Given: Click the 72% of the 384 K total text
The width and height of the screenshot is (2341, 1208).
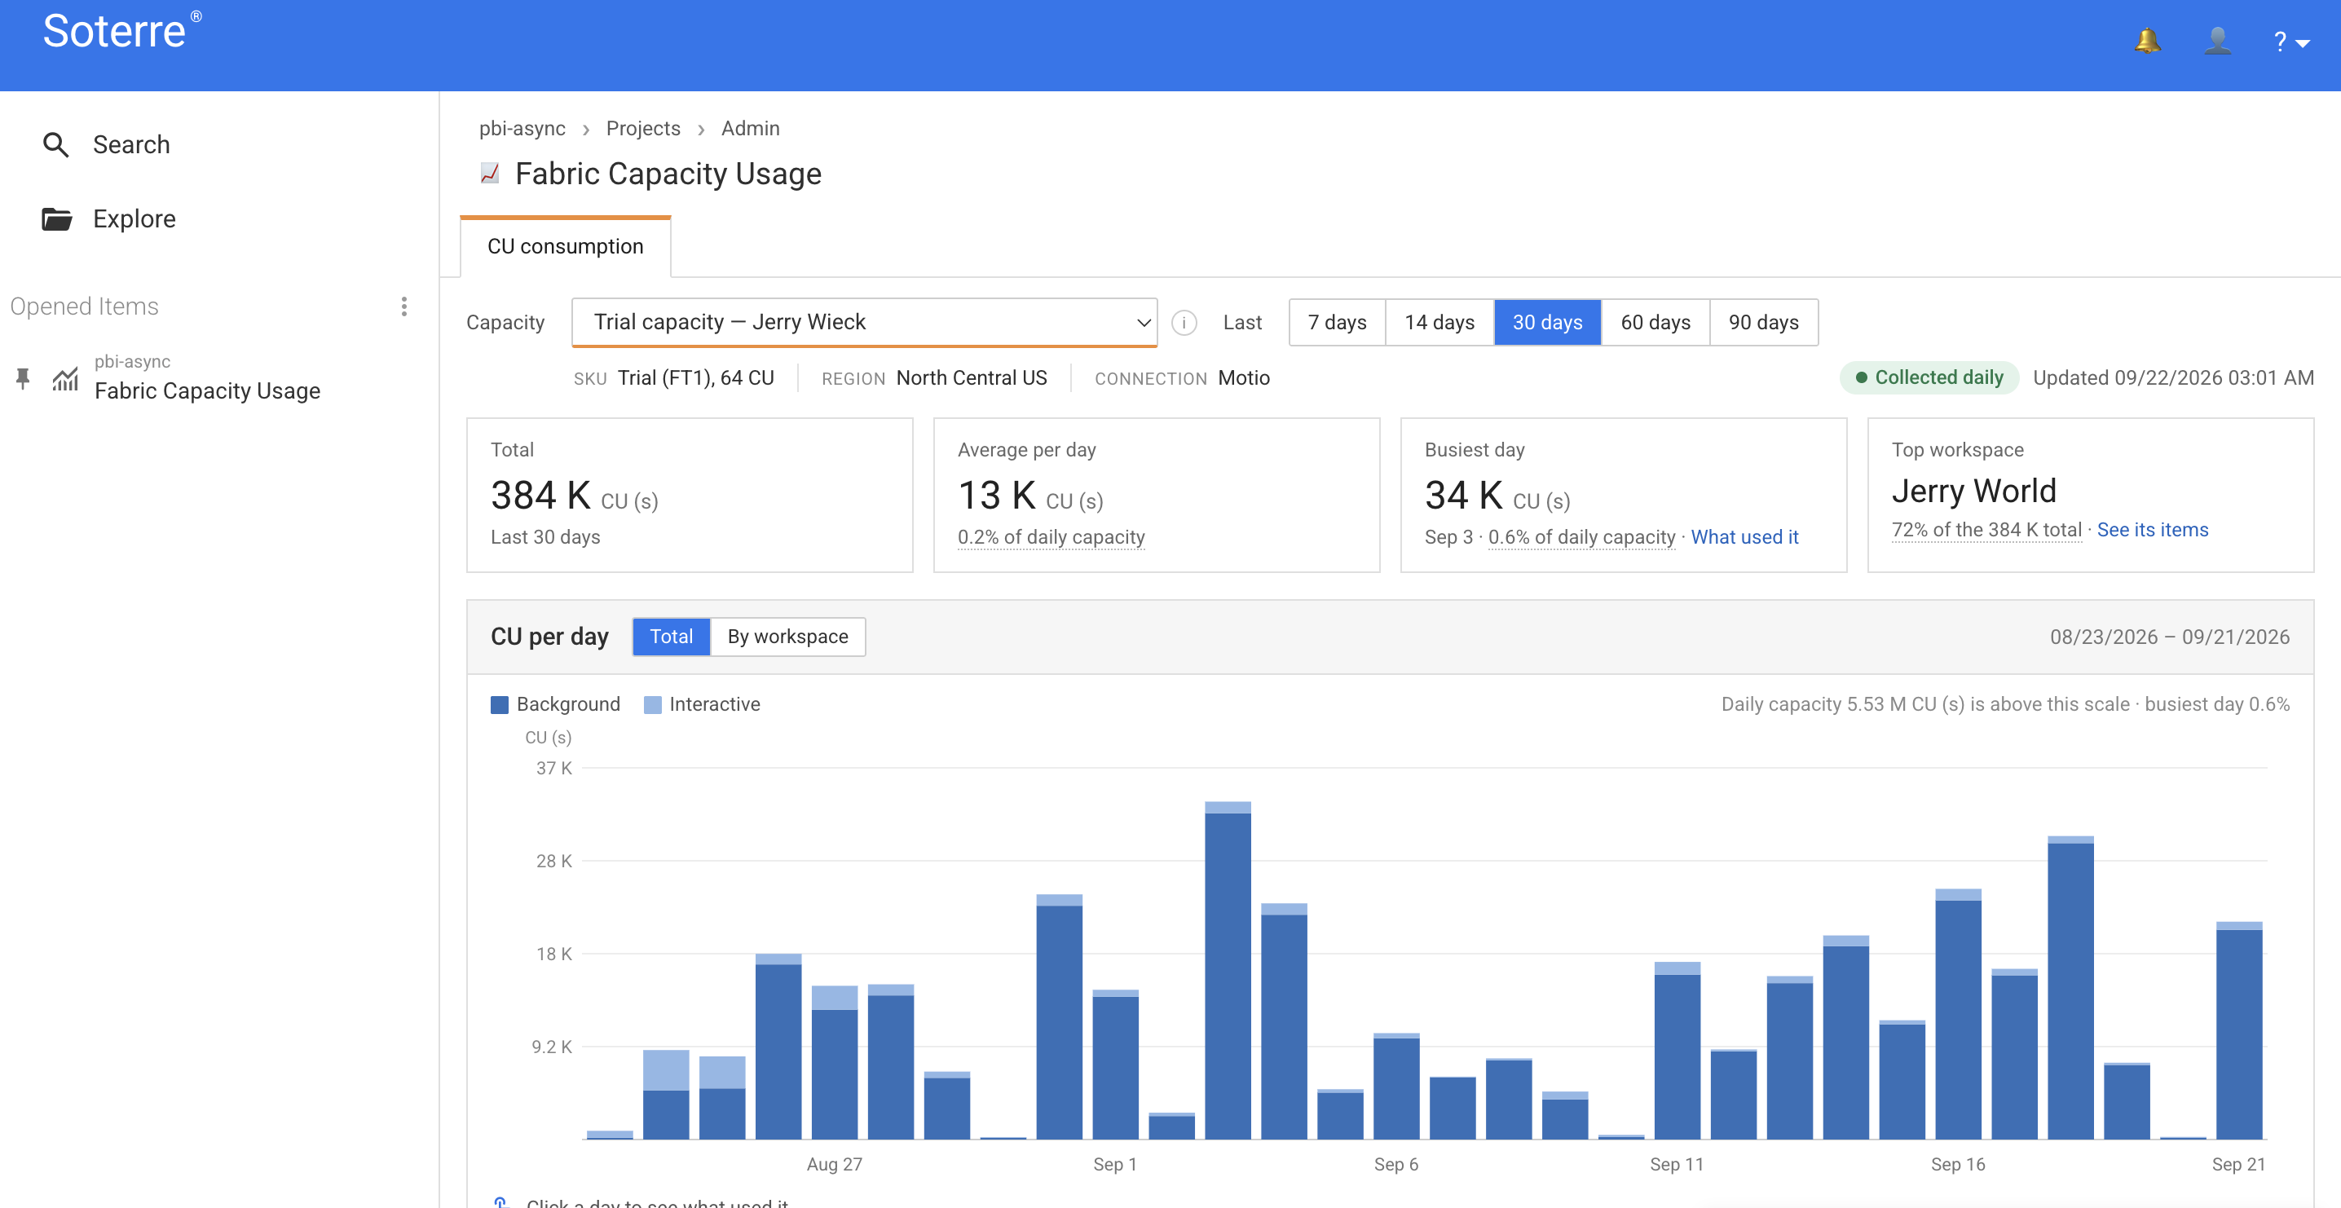Looking at the screenshot, I should click(x=1986, y=530).
